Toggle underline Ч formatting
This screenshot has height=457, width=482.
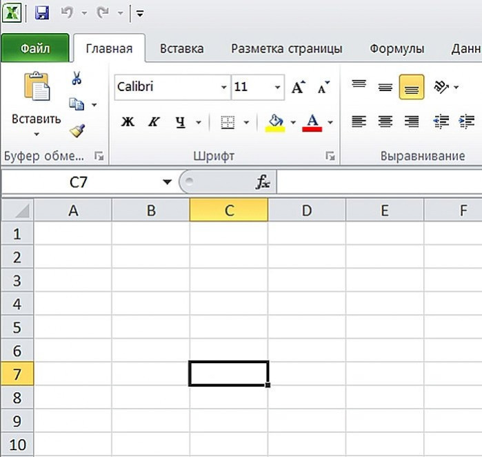181,122
